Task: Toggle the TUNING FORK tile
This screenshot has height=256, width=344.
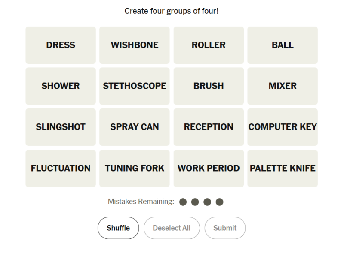Action: click(135, 168)
